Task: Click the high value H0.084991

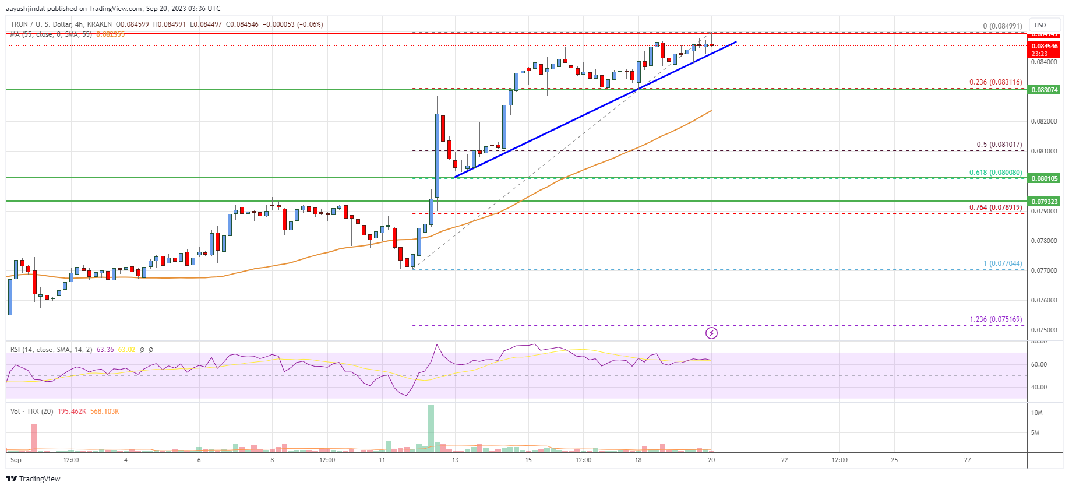Action: click(169, 24)
